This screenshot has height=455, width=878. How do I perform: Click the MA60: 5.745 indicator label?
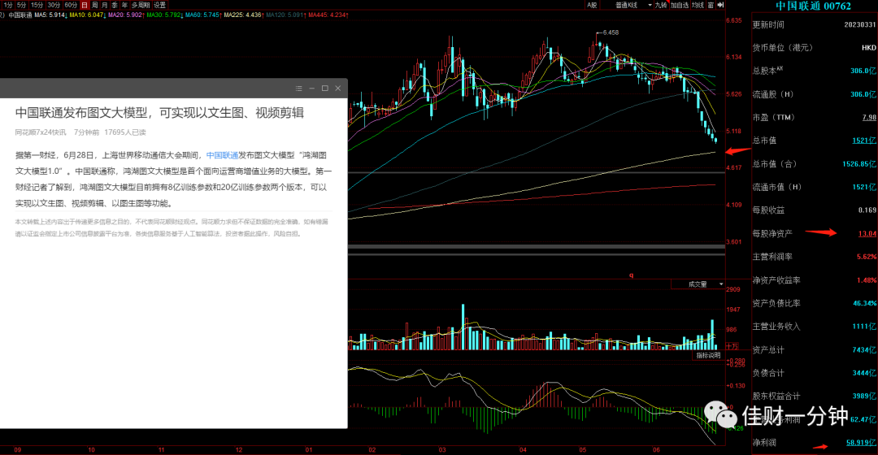[x=203, y=15]
